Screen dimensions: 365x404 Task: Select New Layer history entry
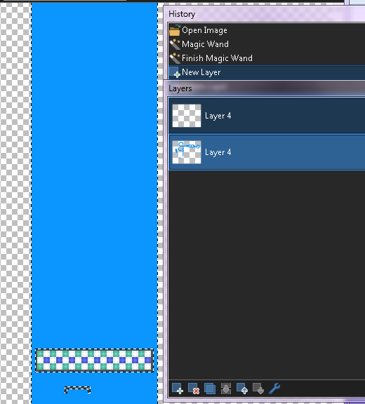pos(267,72)
